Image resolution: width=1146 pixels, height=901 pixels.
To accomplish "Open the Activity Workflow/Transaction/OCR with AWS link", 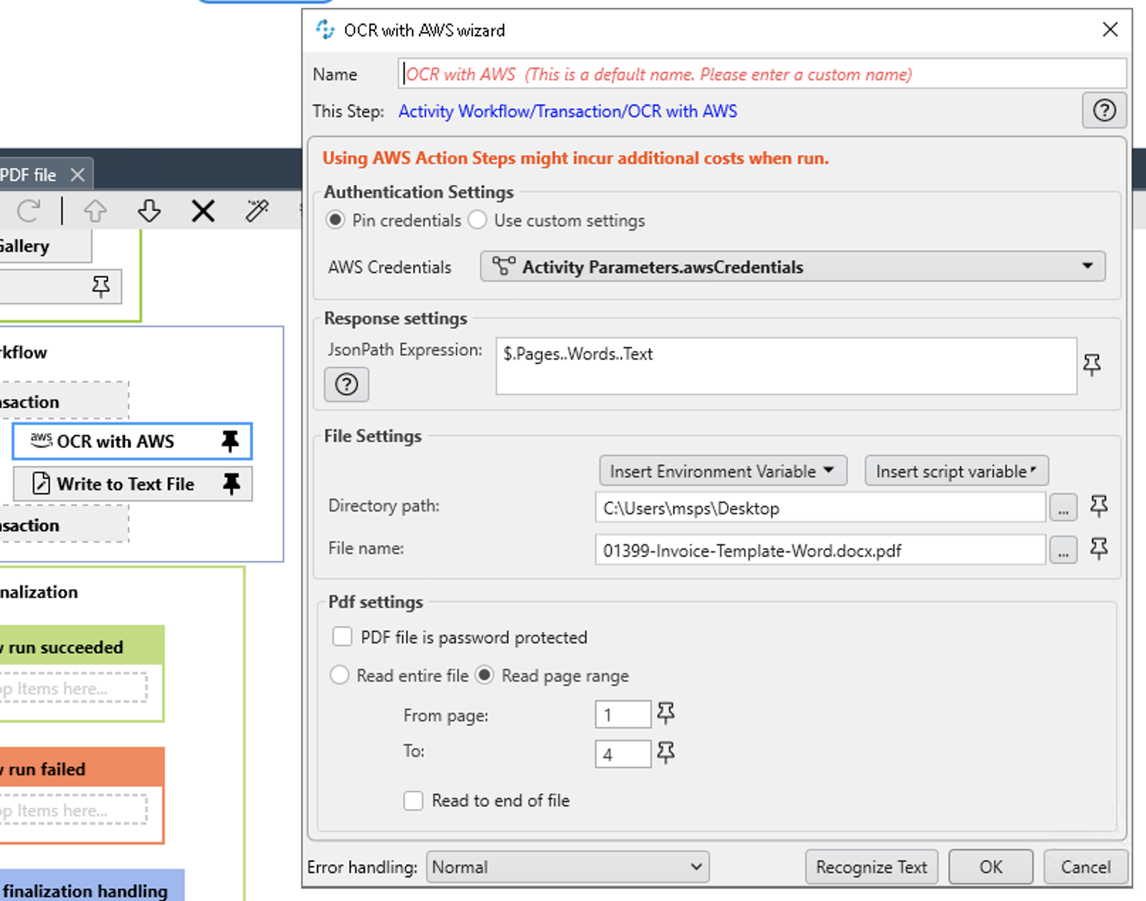I will pos(567,111).
